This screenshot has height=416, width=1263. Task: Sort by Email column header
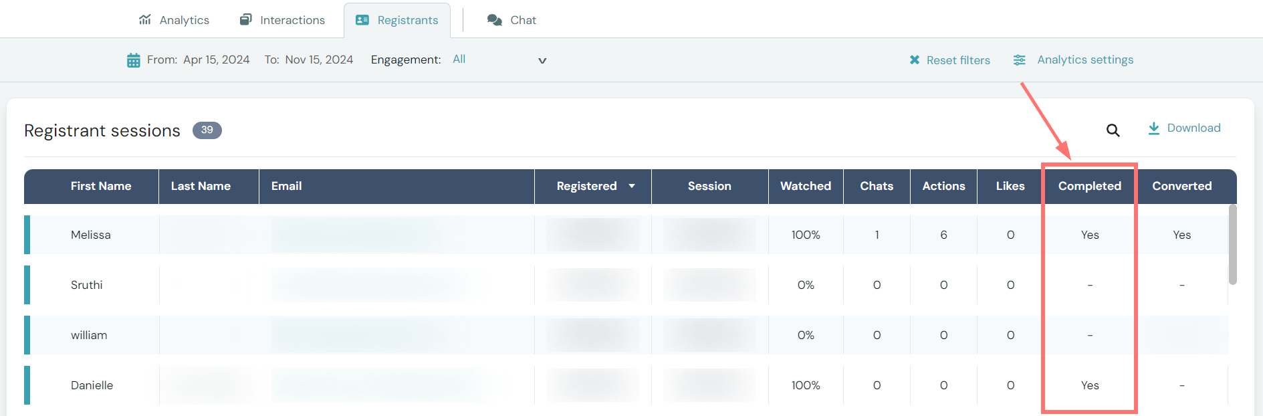point(286,186)
